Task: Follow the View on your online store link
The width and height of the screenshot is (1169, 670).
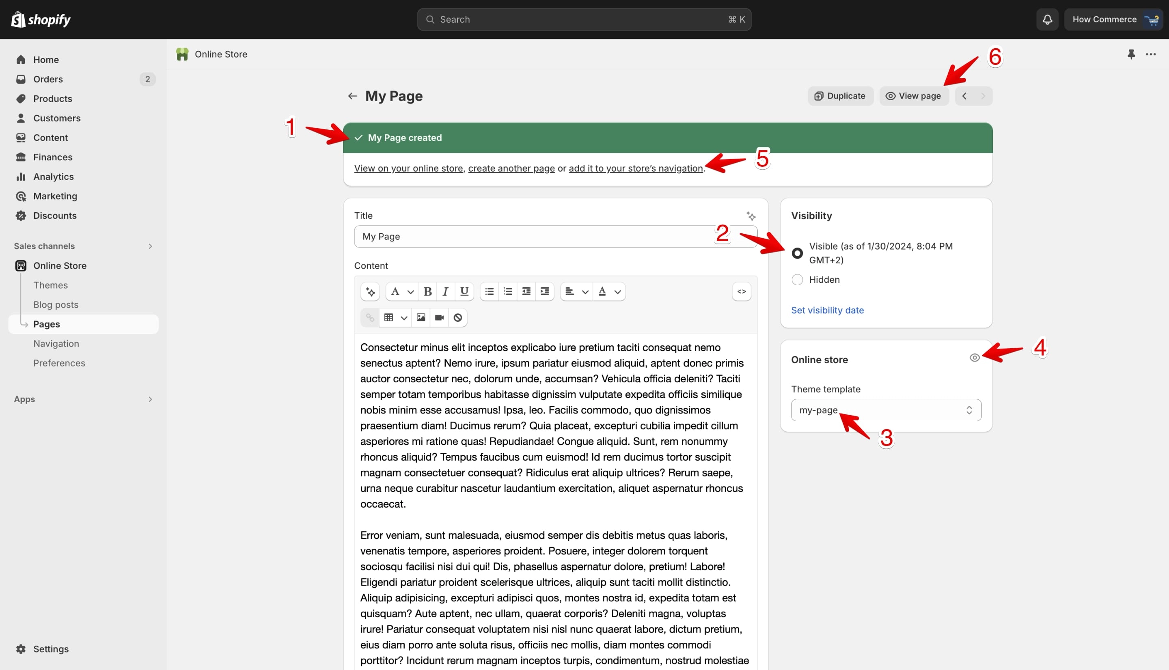Action: pos(408,168)
